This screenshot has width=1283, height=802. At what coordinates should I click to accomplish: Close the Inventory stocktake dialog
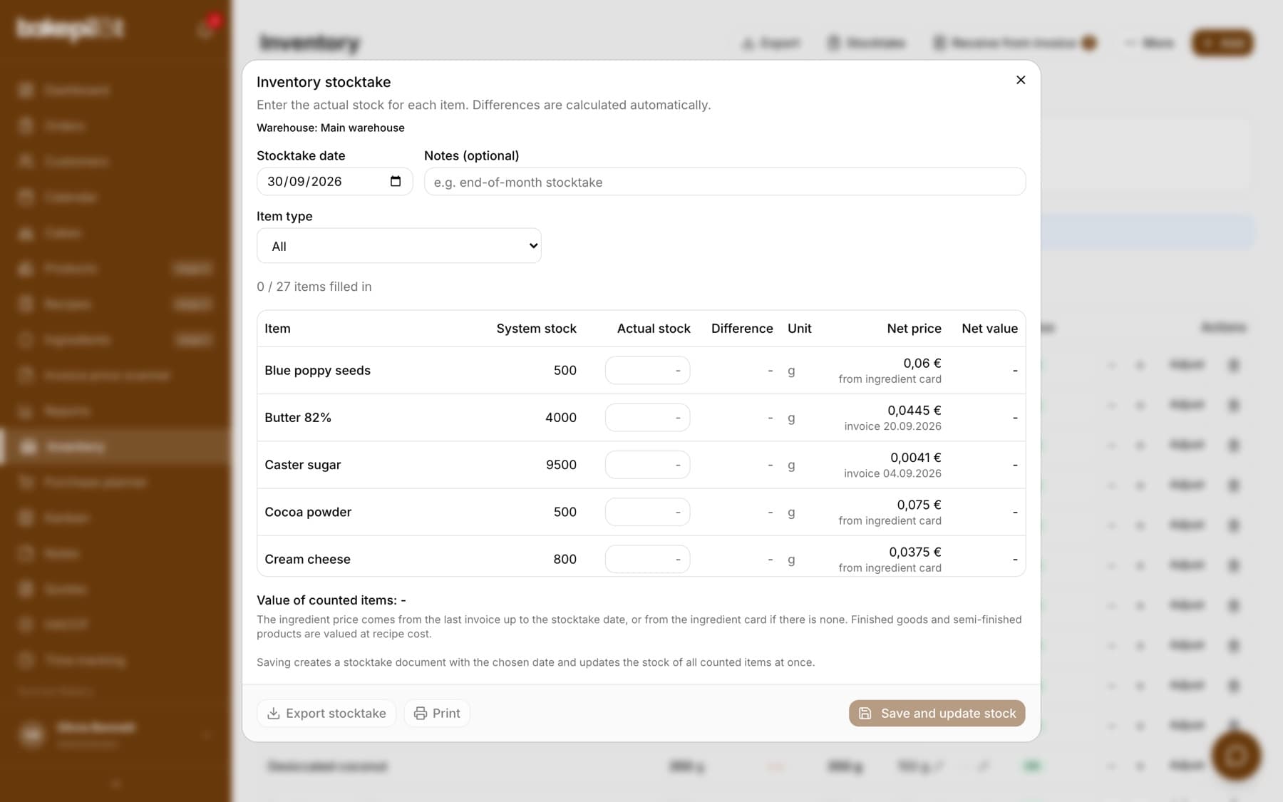click(1021, 80)
